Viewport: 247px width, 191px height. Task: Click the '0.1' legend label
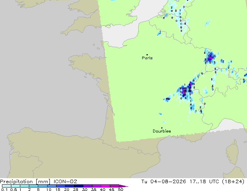point(4,189)
